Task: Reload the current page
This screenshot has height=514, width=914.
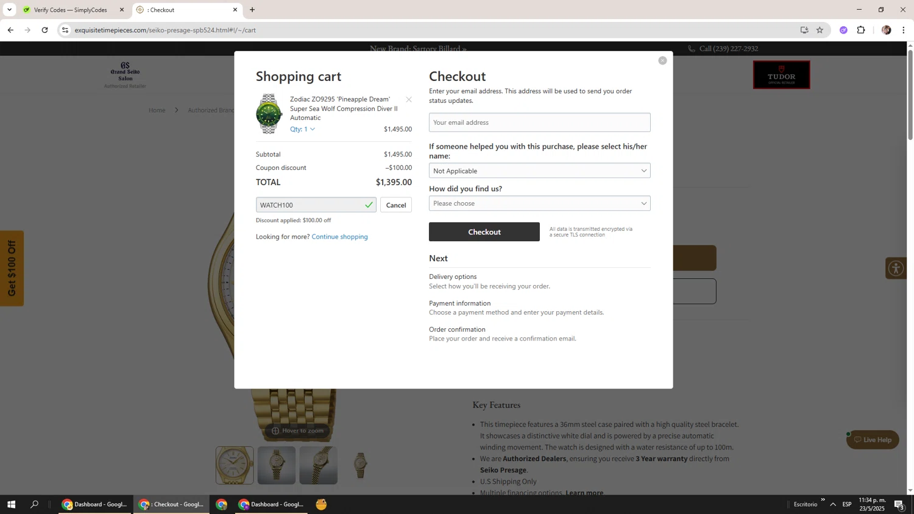Action: click(44, 30)
